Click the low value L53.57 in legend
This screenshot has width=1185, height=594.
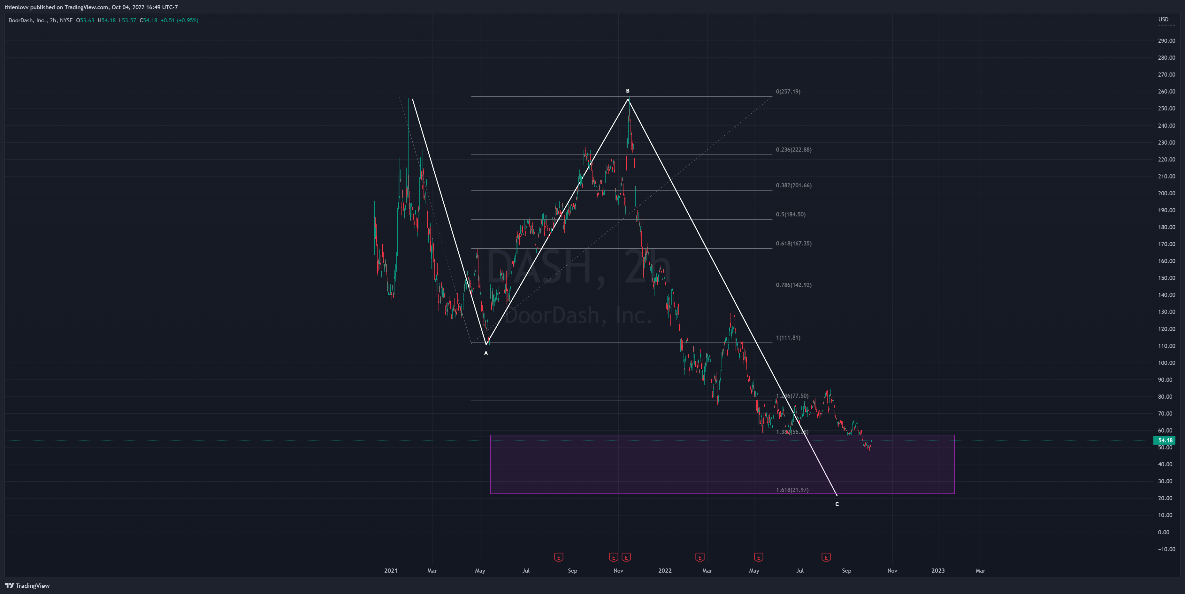[127, 20]
